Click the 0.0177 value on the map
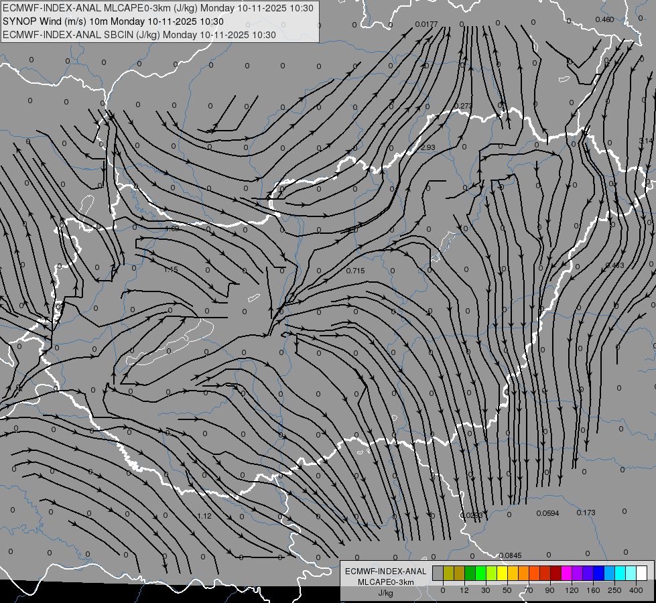Viewport: 656px width, 603px height. [x=426, y=24]
